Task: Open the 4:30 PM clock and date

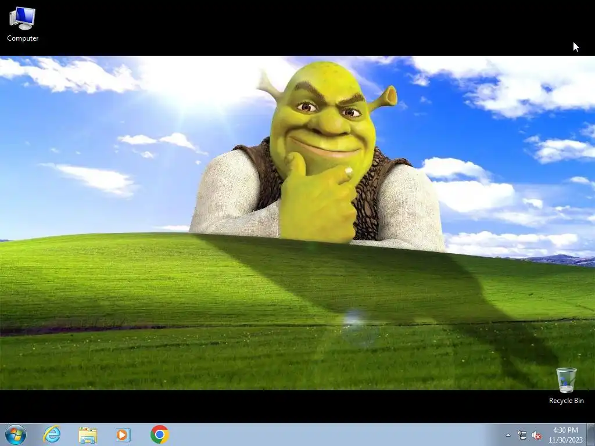Action: 565,435
